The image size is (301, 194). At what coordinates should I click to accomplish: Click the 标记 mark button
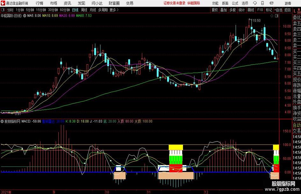269,10
